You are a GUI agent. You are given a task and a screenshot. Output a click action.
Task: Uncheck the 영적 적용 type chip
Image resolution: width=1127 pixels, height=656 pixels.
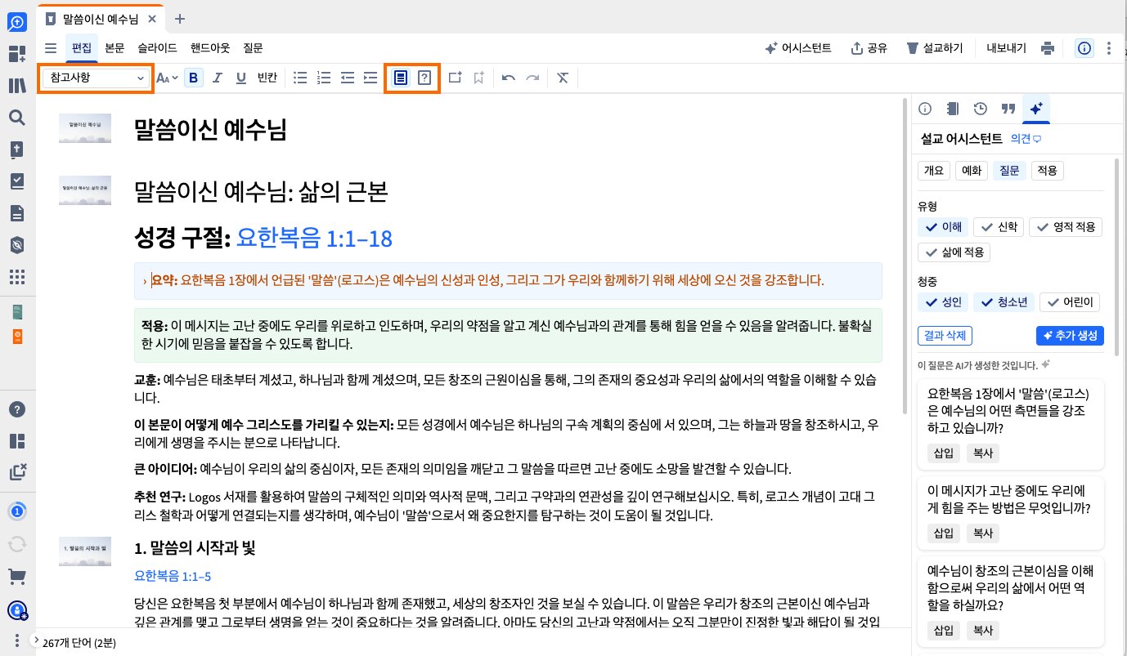(1066, 227)
